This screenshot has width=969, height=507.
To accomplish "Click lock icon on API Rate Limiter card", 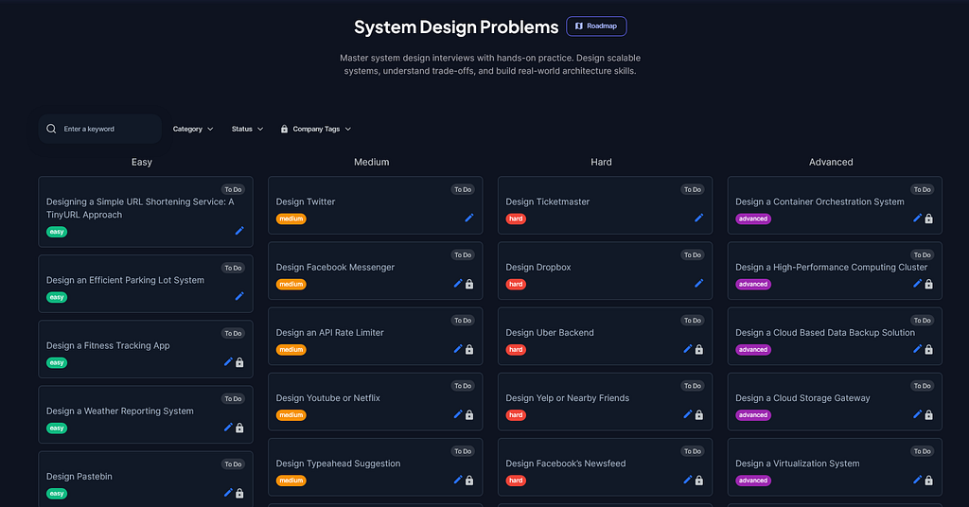I will point(469,350).
